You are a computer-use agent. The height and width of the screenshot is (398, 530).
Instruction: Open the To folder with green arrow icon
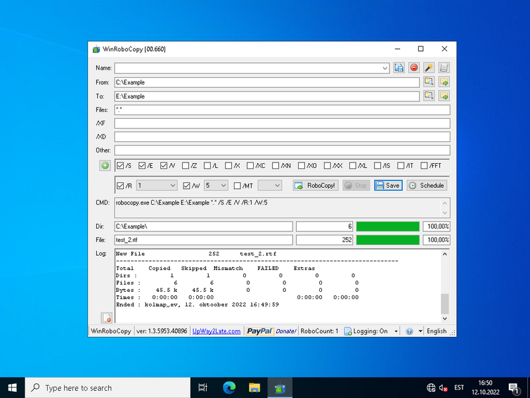click(444, 96)
